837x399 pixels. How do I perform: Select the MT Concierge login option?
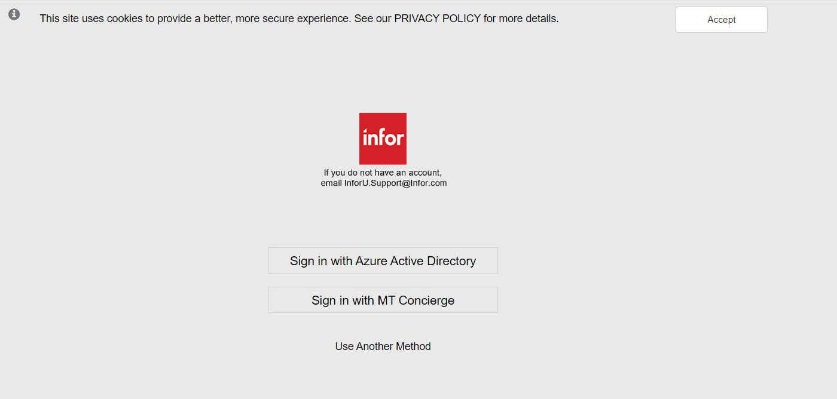pyautogui.click(x=383, y=300)
